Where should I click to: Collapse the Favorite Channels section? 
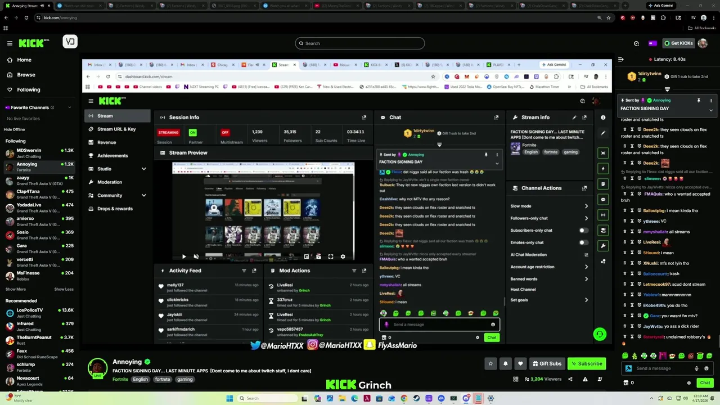[x=70, y=107]
